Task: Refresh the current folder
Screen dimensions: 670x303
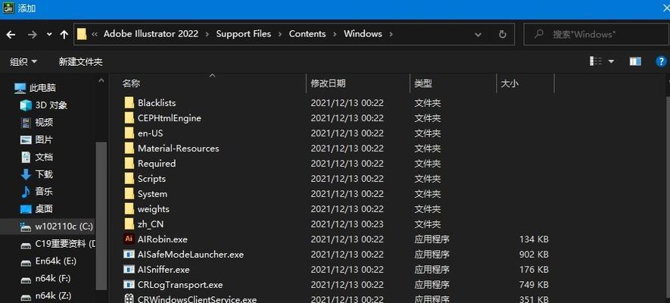Action: 503,34
